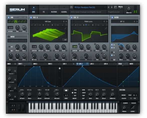Switch to the FX tab
The width and height of the screenshot is (147, 118).
click(44, 10)
